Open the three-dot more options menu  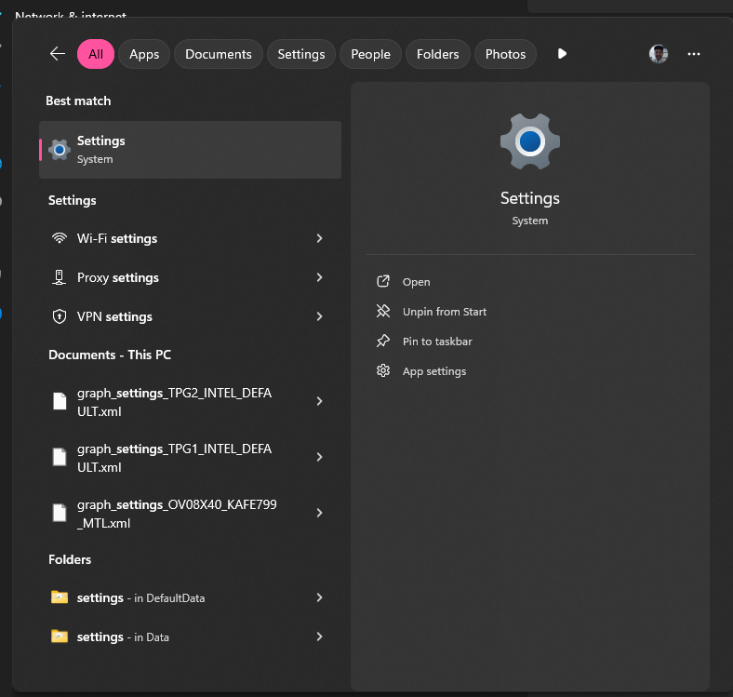pos(694,54)
